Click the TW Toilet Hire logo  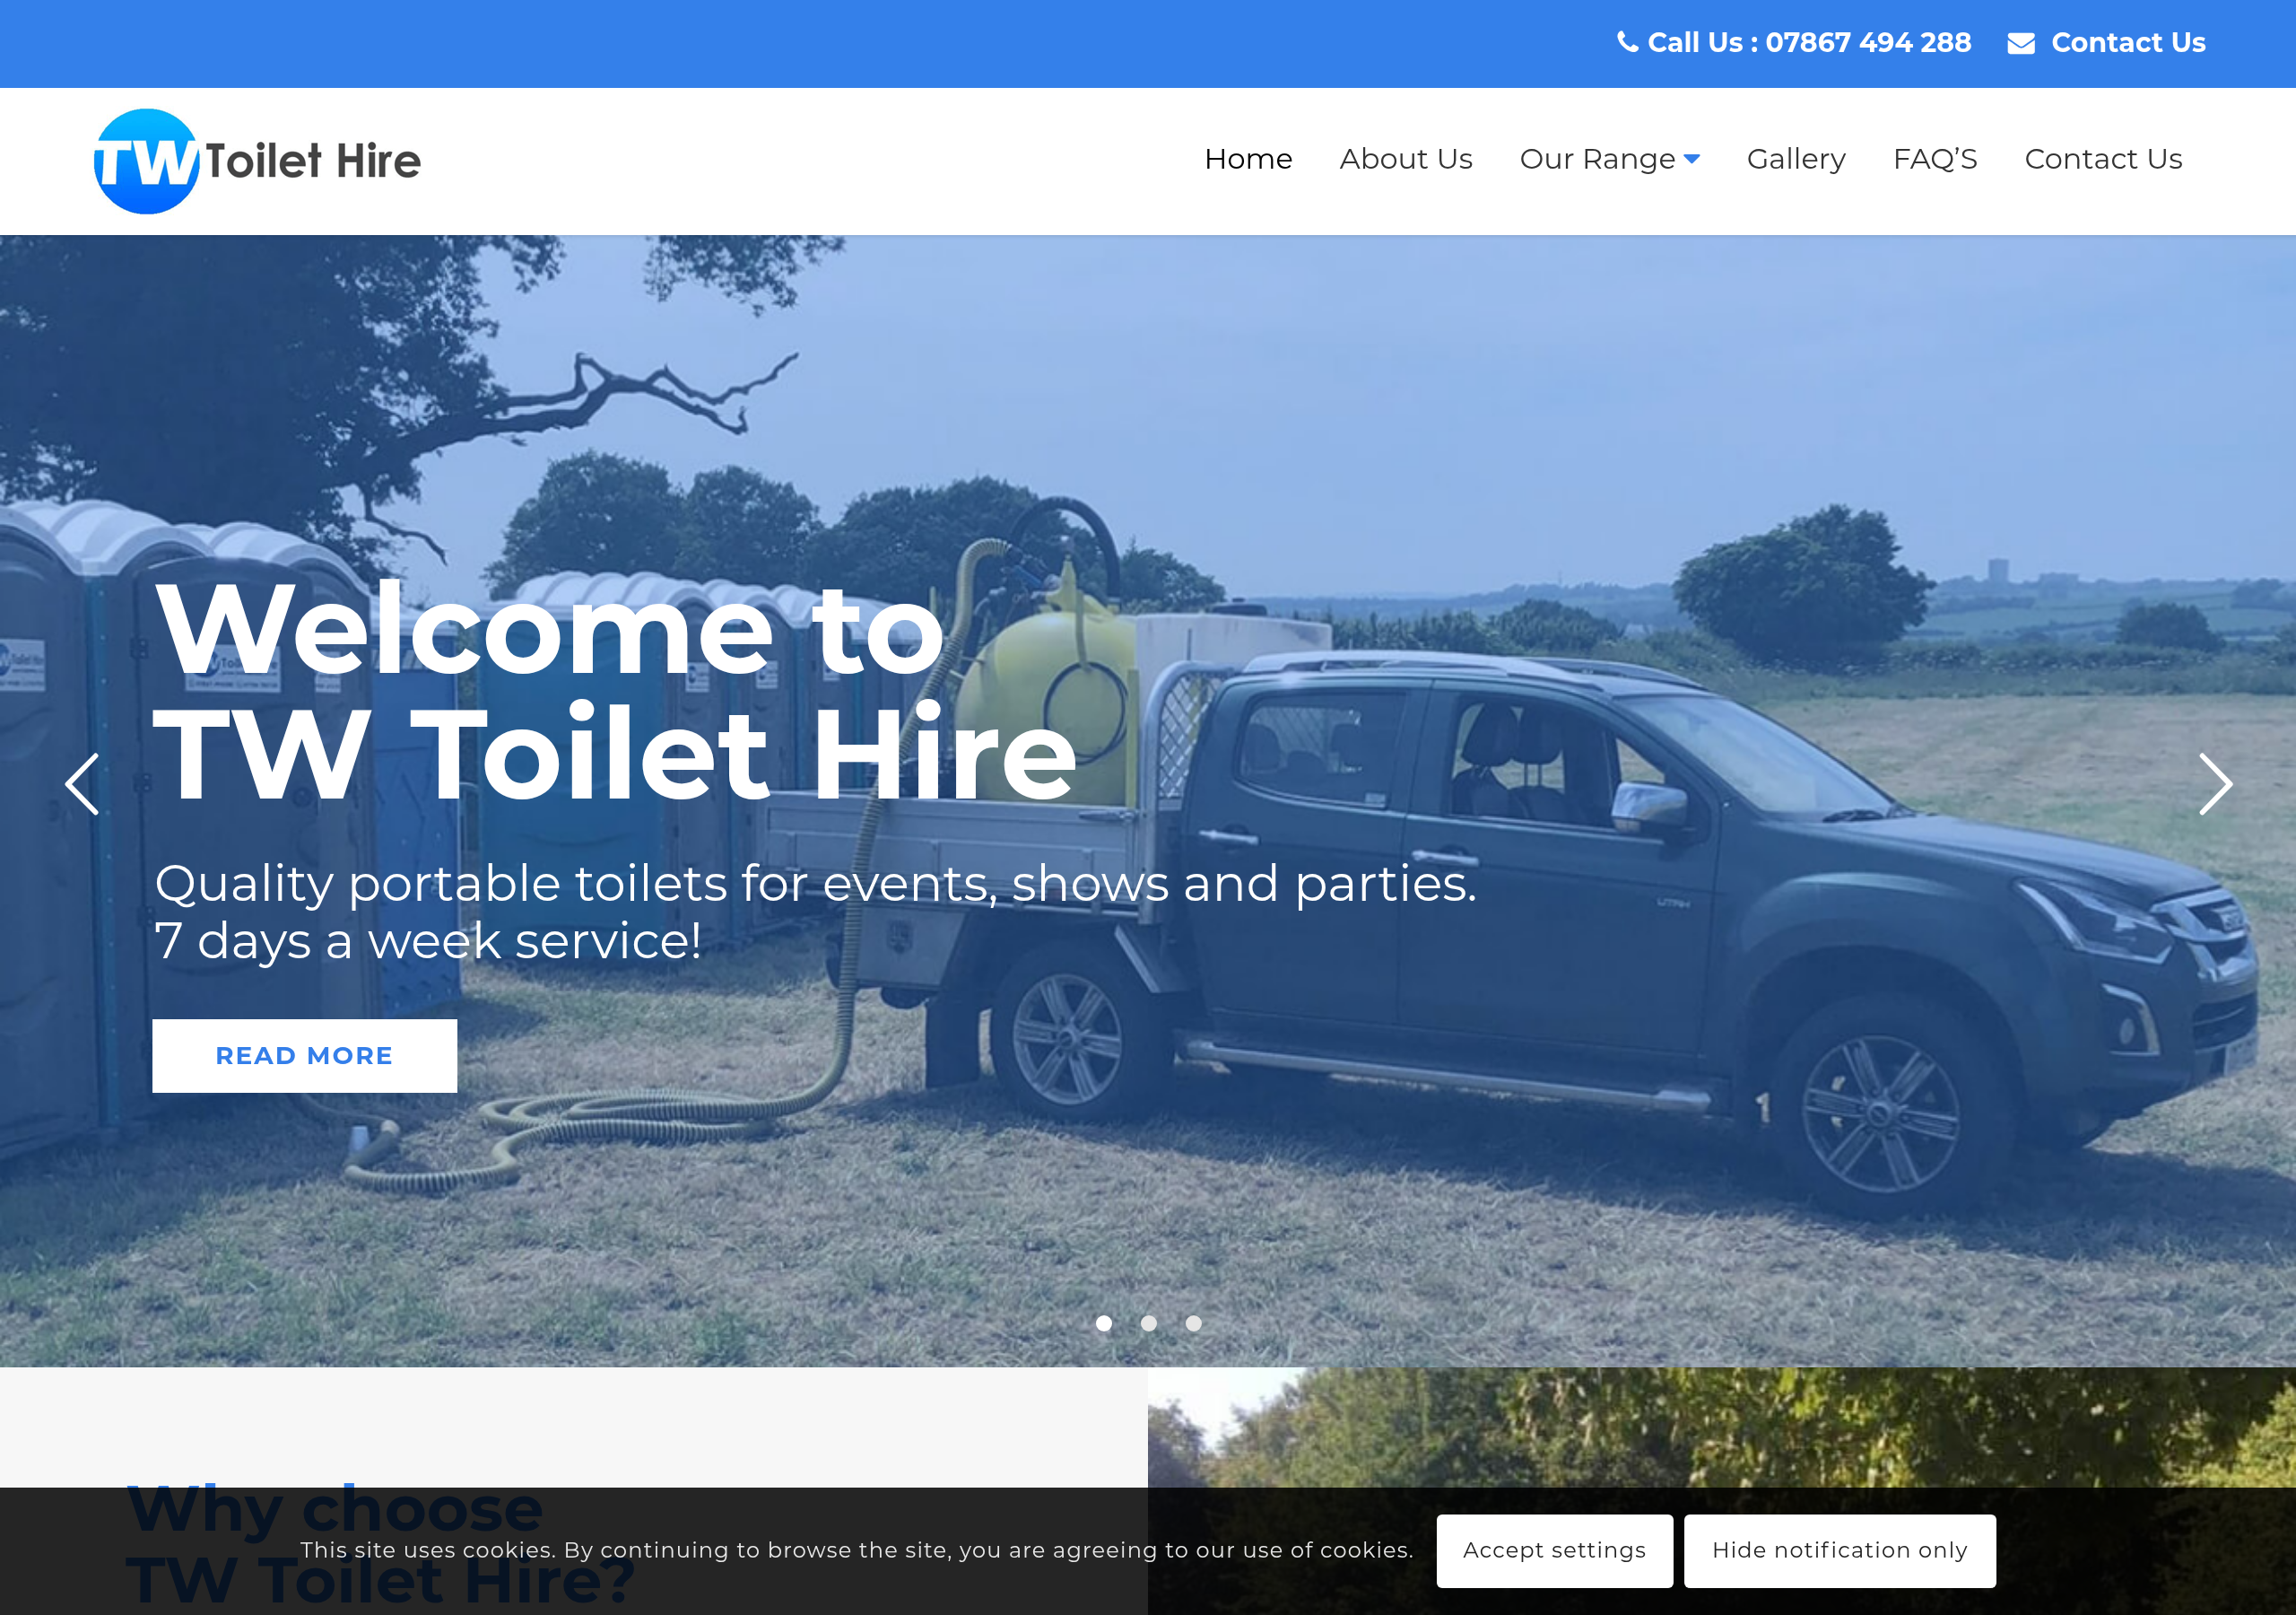[257, 161]
